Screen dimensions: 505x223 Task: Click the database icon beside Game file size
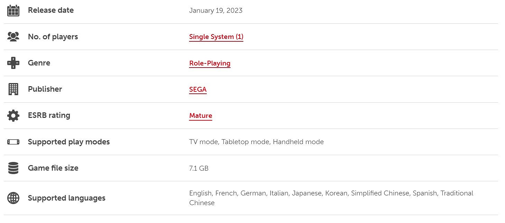pos(13,168)
